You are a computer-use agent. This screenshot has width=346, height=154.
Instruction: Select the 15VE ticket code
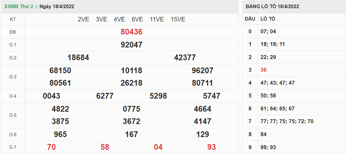click(178, 19)
